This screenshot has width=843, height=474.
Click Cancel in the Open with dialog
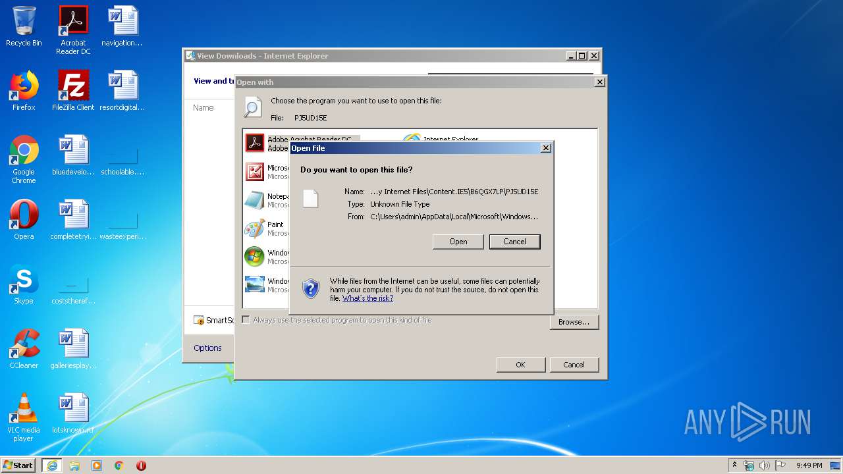coord(574,365)
